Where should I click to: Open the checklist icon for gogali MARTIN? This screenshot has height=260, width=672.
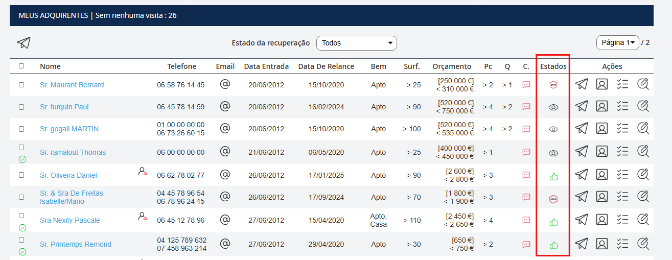point(622,129)
